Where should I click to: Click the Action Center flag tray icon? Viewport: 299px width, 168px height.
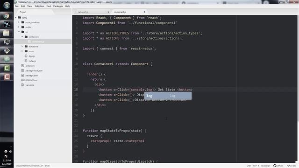click(x=6, y=156)
